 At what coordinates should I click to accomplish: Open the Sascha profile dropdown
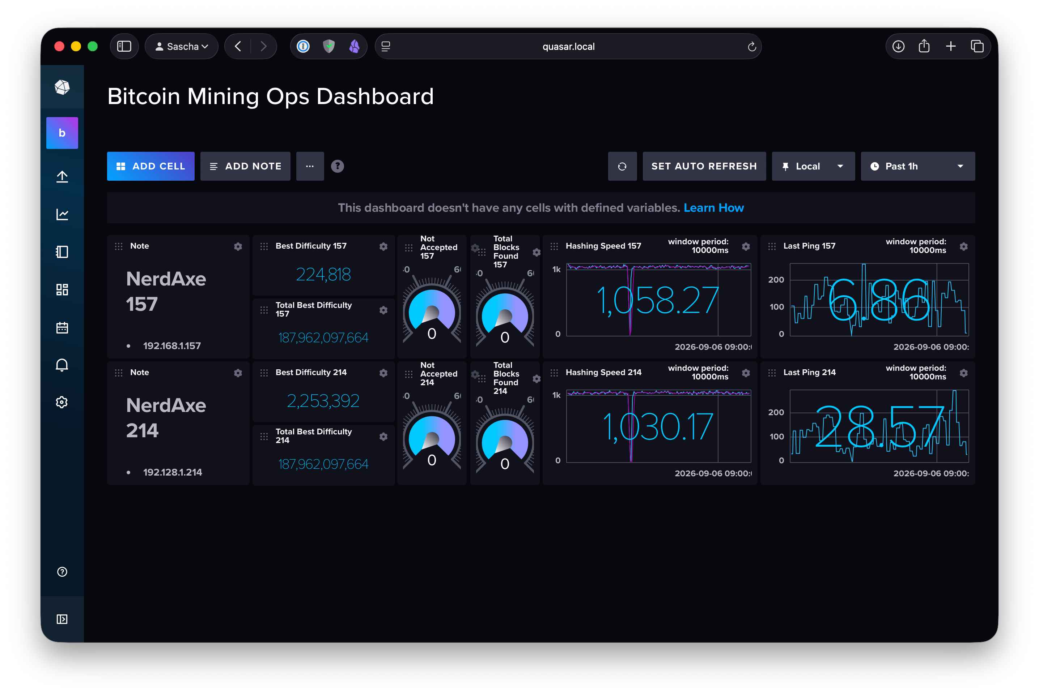(x=181, y=46)
